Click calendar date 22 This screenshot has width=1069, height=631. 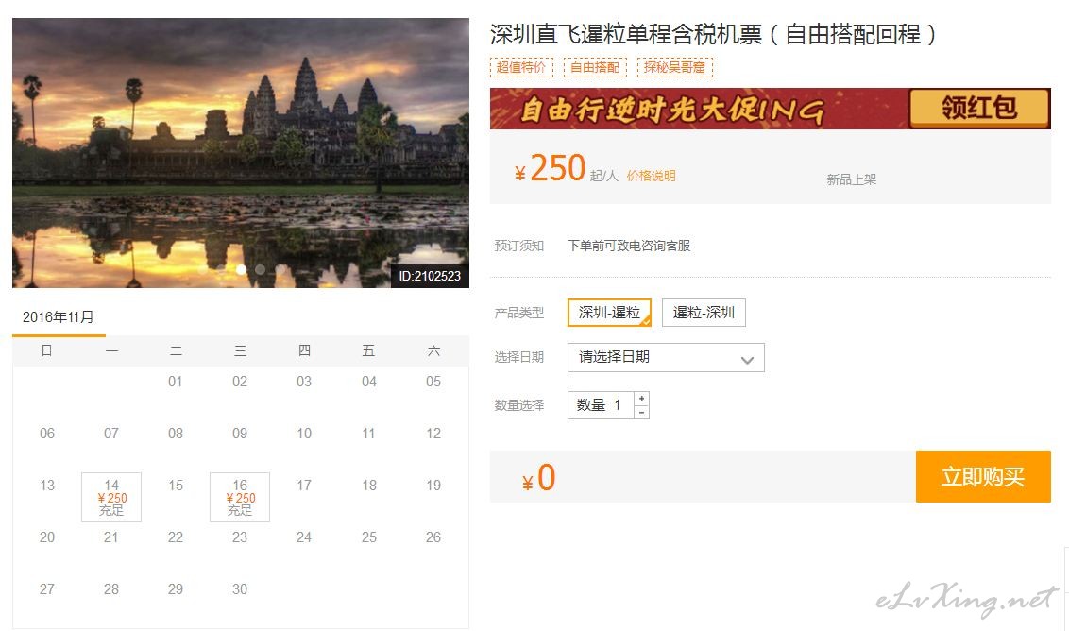coord(176,537)
